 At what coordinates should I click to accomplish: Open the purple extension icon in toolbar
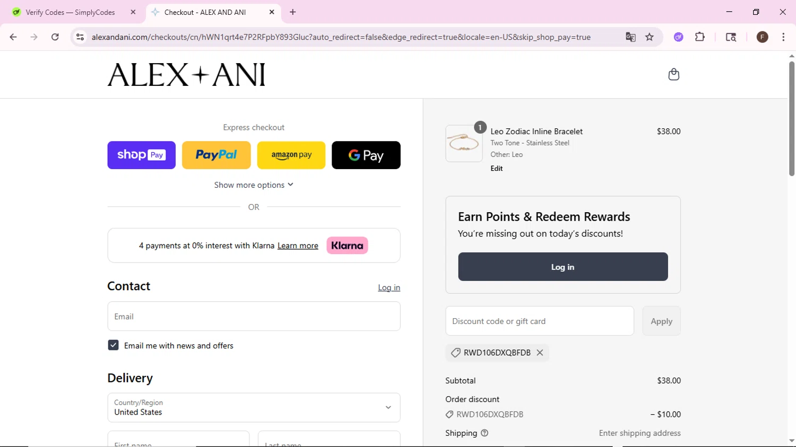(679, 37)
